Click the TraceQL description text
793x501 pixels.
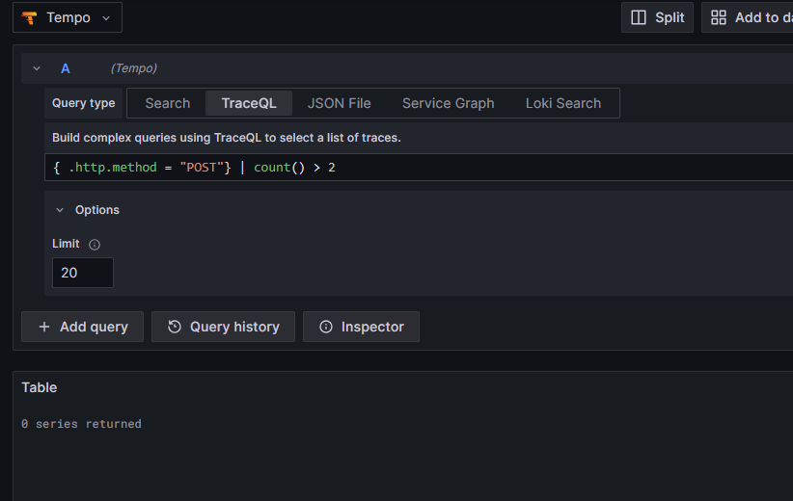coord(226,138)
